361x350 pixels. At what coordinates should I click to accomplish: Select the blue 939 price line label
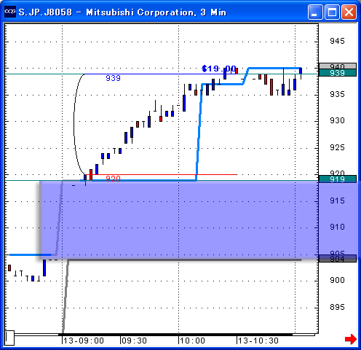[113, 78]
